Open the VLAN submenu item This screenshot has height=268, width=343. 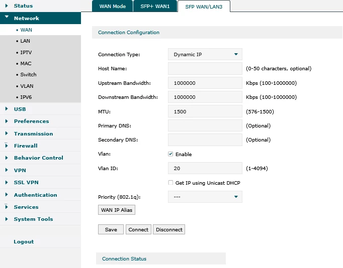point(27,86)
